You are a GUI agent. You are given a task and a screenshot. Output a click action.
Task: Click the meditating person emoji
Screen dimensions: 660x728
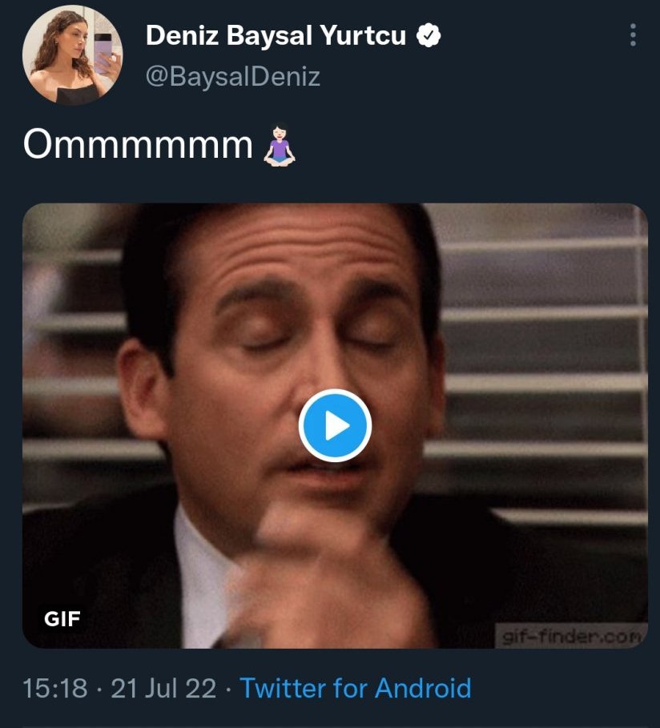[280, 147]
